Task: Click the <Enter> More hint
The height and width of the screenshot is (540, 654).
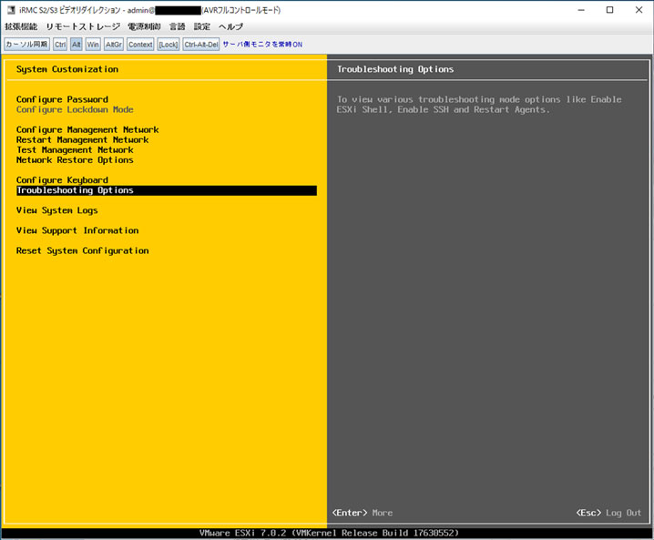Action: [x=362, y=513]
